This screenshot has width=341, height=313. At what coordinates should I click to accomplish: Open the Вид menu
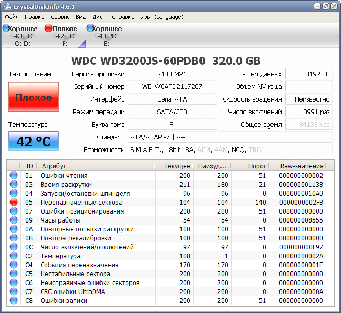pos(81,17)
